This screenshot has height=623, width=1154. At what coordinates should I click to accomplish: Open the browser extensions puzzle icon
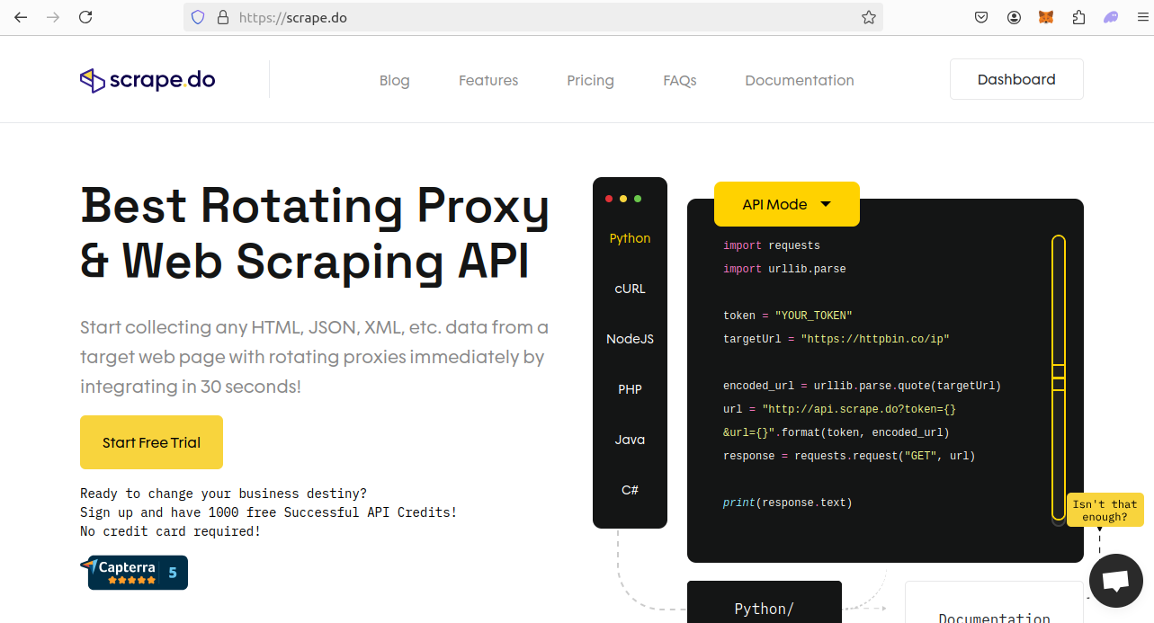[1078, 17]
